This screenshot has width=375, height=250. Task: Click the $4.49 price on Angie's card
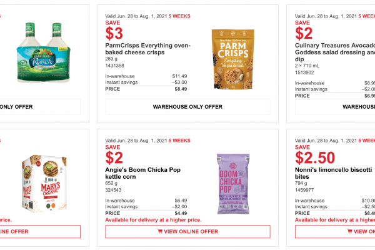[x=179, y=213]
